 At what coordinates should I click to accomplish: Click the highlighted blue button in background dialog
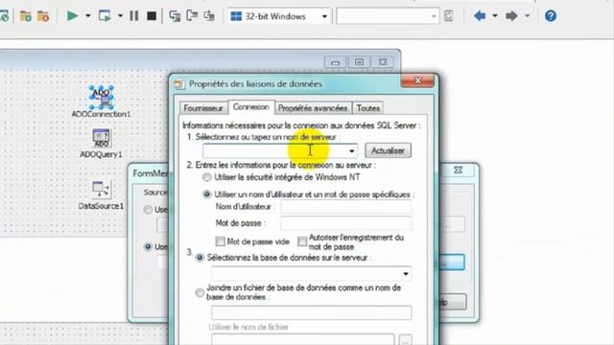[x=452, y=263]
